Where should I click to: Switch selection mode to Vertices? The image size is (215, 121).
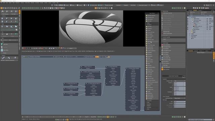66,5
